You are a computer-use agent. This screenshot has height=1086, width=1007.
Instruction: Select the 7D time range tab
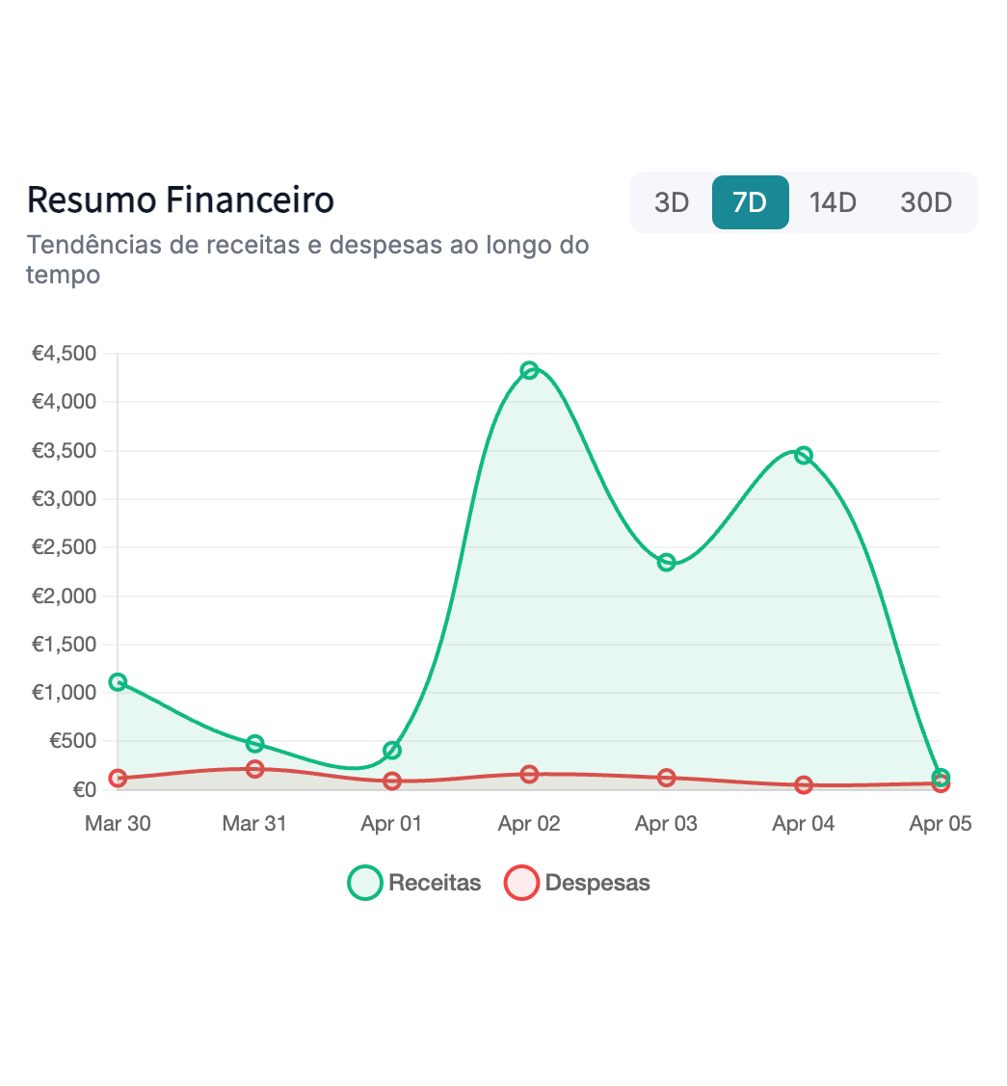coord(750,202)
